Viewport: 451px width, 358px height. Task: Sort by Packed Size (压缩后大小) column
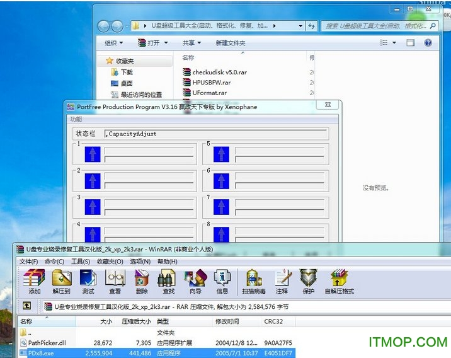pos(135,321)
